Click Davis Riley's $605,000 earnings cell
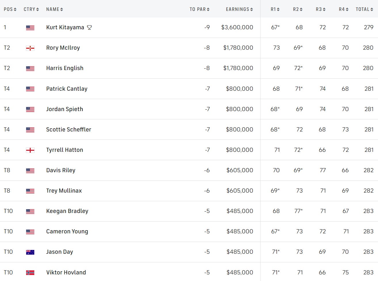378x281 pixels. point(240,170)
